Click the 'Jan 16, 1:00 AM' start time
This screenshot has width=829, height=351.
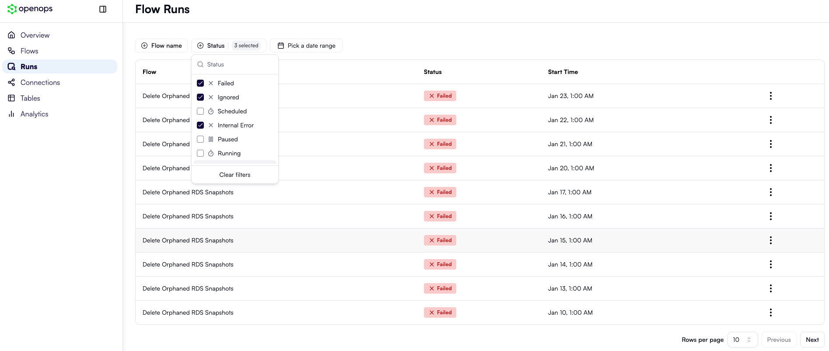click(570, 216)
